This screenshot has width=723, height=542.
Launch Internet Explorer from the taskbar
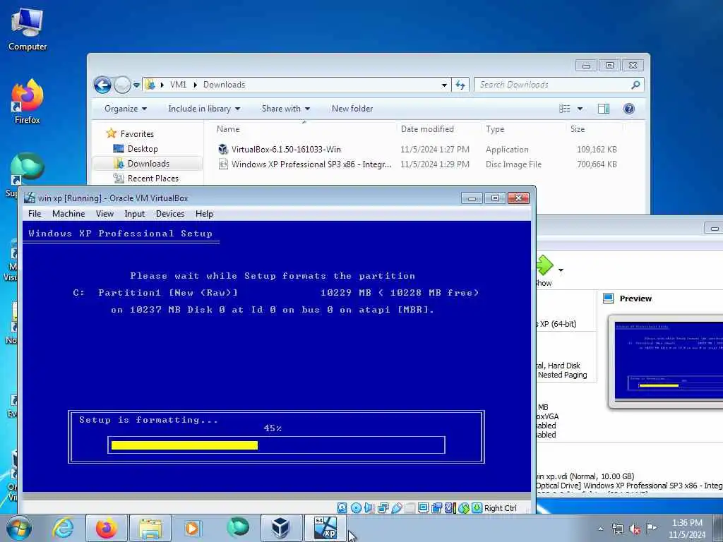point(63,528)
